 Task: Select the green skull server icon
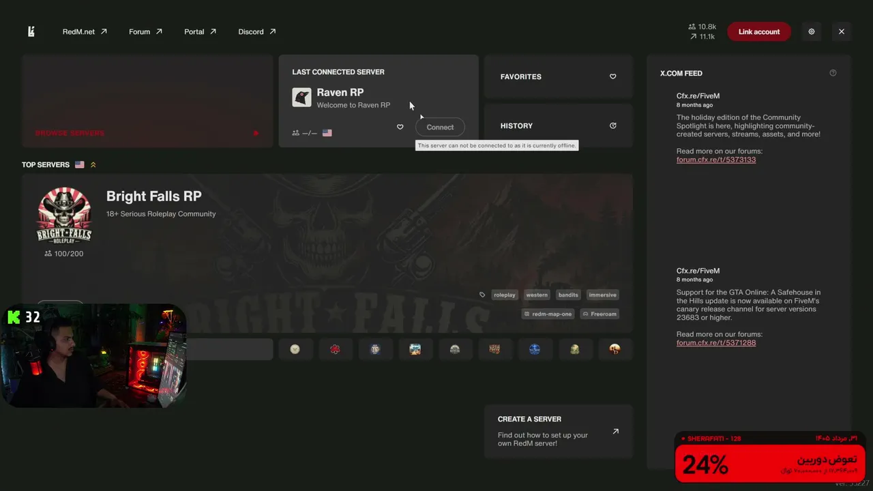[575, 349]
